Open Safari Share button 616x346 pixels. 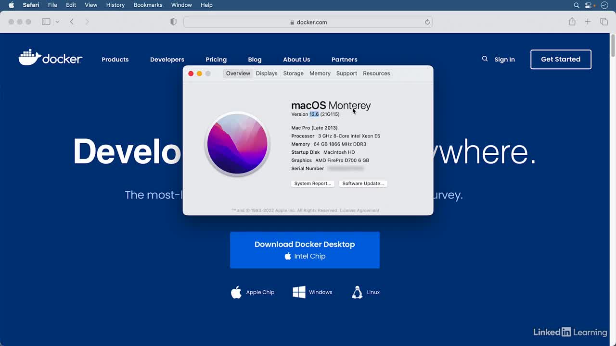572,22
